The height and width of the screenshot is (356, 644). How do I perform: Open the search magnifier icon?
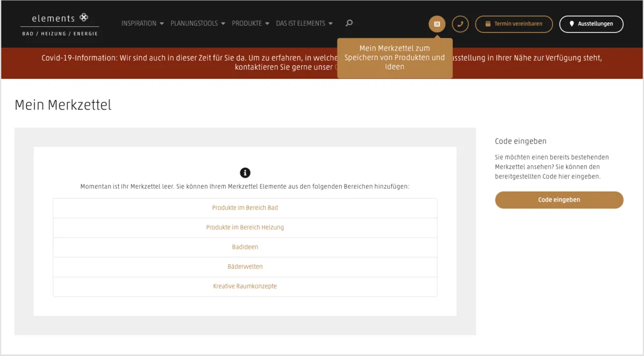click(349, 23)
